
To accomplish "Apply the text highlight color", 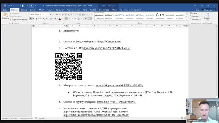I will point(55,19).
